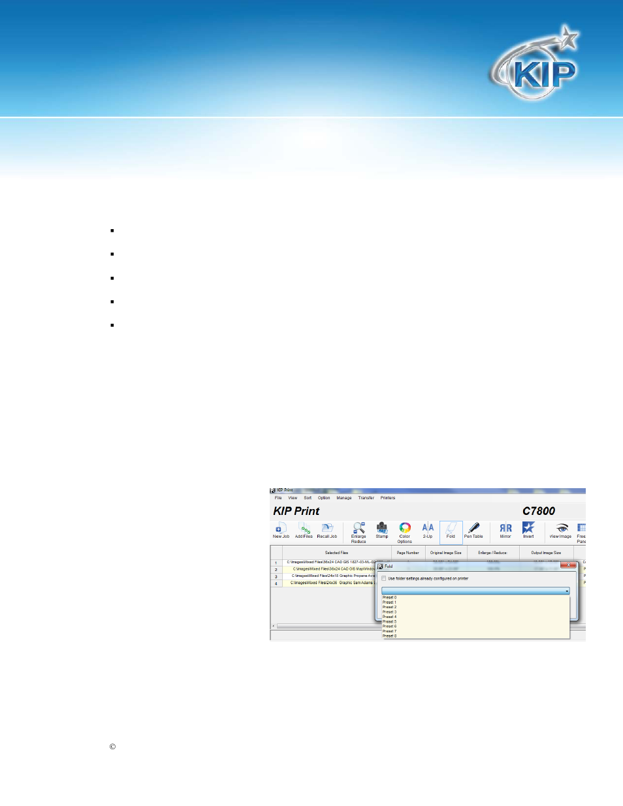
Task: Click the Page Number column header
Action: [408, 553]
